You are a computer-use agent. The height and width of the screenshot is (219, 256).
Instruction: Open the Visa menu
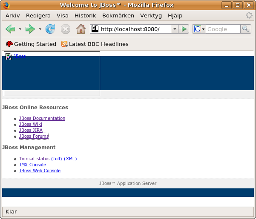pyautogui.click(x=62, y=16)
